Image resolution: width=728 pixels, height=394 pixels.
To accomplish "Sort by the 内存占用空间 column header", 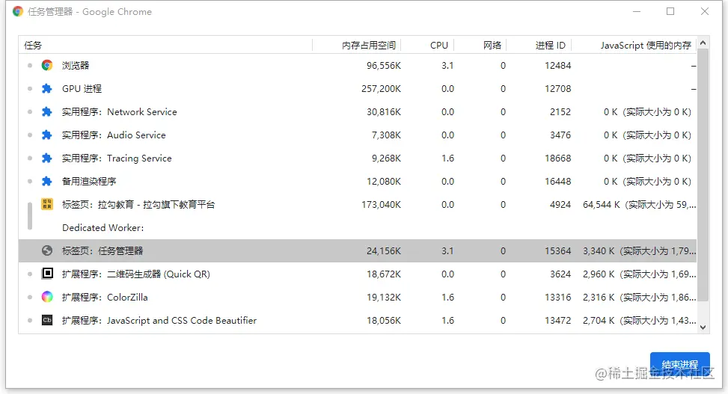I will click(357, 45).
